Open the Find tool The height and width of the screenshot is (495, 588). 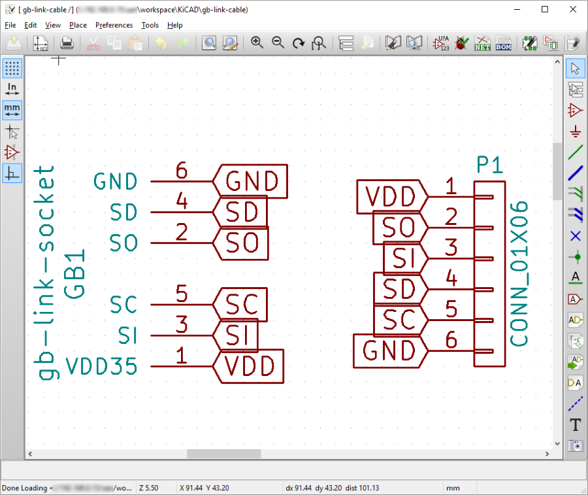[x=209, y=43]
